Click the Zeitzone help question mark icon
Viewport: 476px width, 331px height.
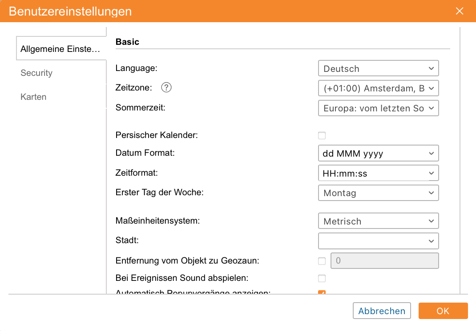coord(166,88)
